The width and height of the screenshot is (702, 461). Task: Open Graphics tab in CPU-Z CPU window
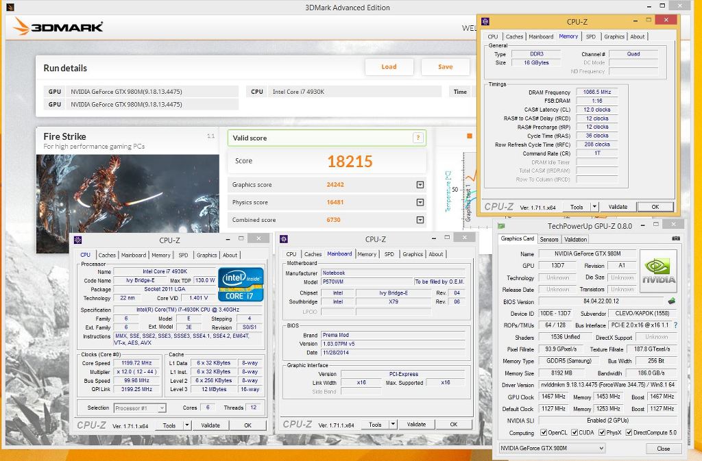pos(206,255)
